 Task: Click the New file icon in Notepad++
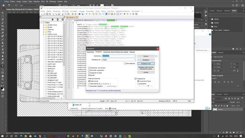pyautogui.click(x=42, y=14)
